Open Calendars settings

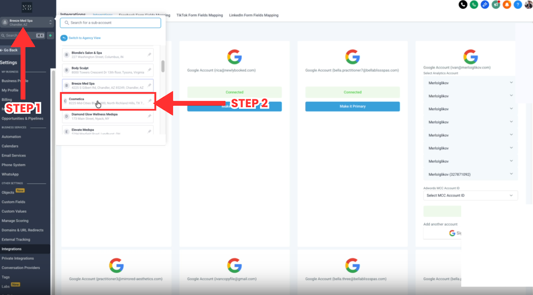(10, 146)
